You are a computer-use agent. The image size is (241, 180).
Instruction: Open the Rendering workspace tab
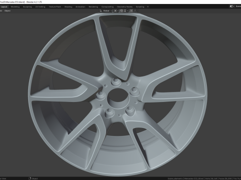tap(93, 7)
